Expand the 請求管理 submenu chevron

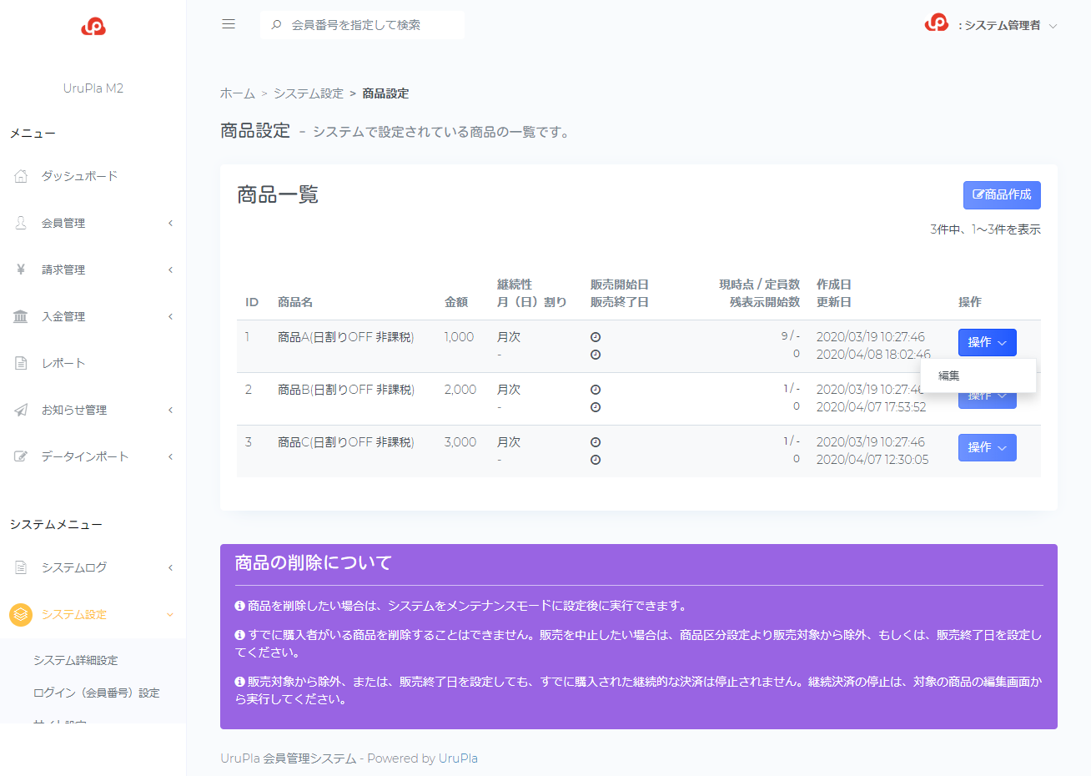(x=170, y=270)
